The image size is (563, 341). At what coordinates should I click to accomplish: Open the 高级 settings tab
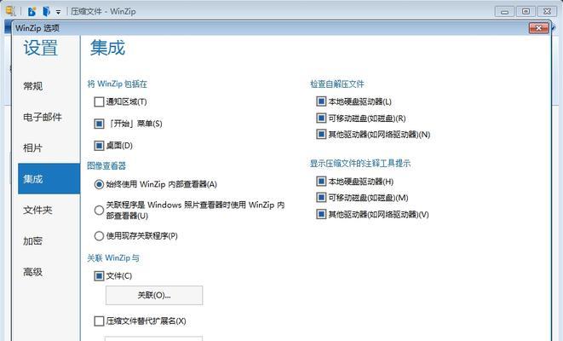click(x=49, y=272)
